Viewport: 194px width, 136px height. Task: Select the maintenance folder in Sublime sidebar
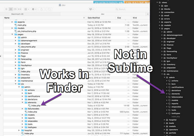coord(172,71)
